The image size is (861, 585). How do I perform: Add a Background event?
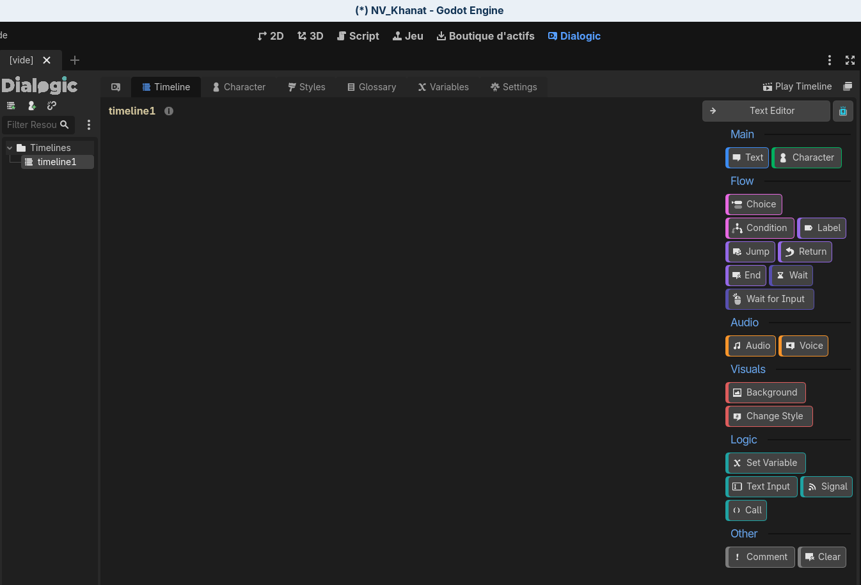(766, 392)
